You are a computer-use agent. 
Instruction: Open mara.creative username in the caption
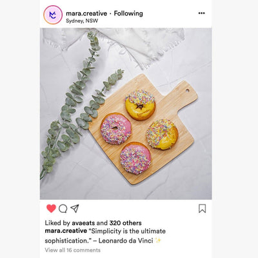(66, 231)
